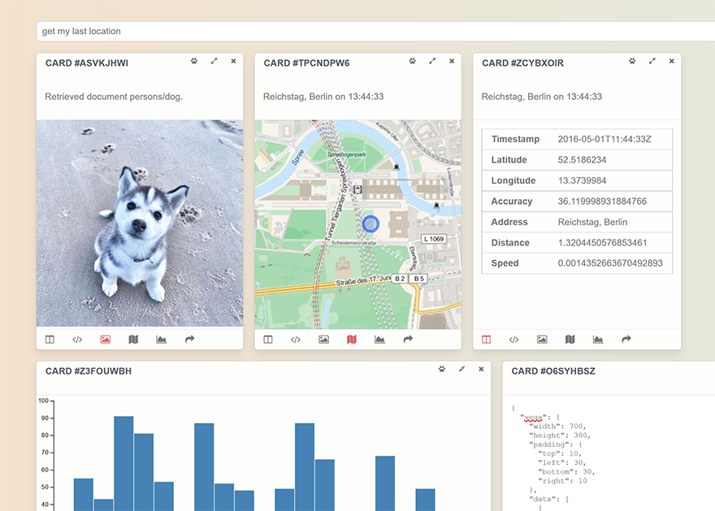Switch card #TPCNDPW6 to table view
Image resolution: width=715 pixels, height=511 pixels.
coord(268,339)
